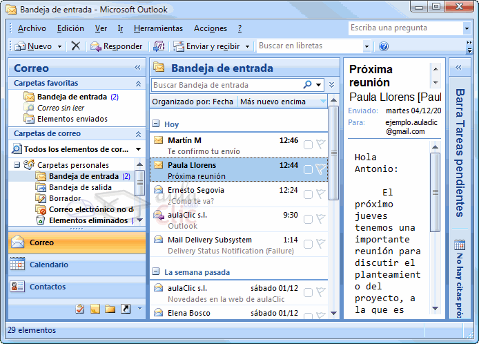Click envelope icon of Mail Delivery Subsystem
Image resolution: width=479 pixels, height=344 pixels.
tap(158, 239)
